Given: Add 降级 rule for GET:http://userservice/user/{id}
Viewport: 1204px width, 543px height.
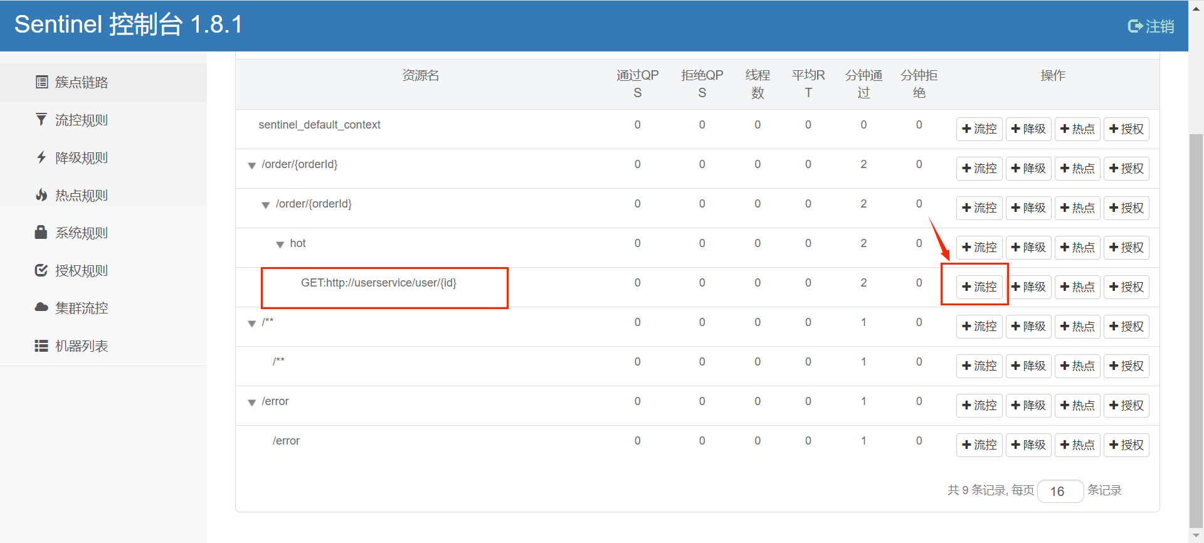Looking at the screenshot, I should pyautogui.click(x=1028, y=287).
